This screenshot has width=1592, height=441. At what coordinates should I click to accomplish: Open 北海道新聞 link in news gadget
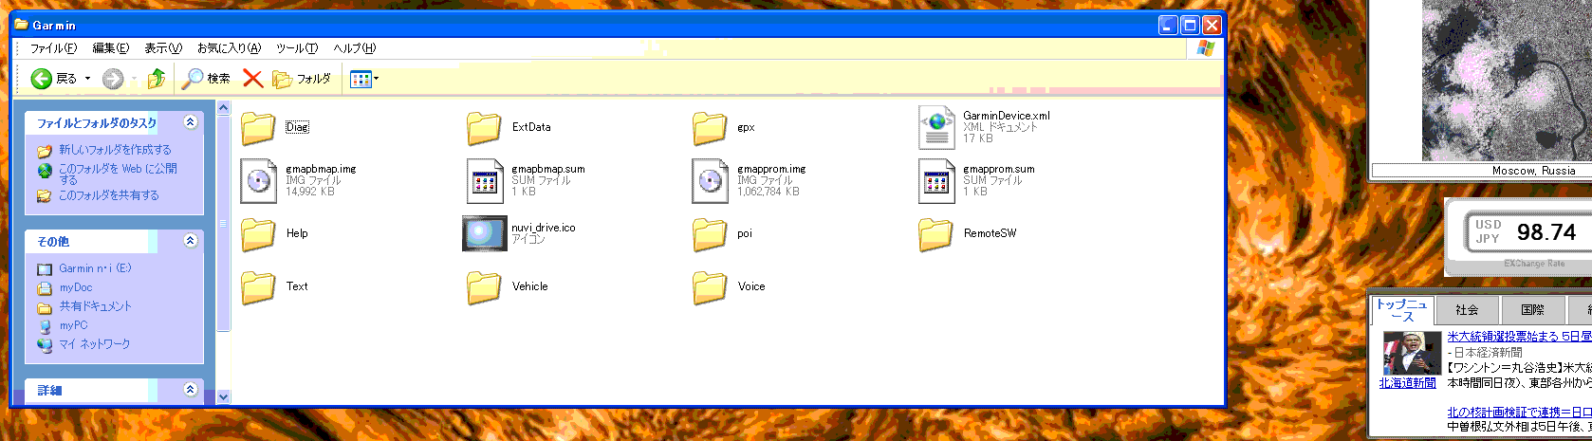pyautogui.click(x=1407, y=383)
